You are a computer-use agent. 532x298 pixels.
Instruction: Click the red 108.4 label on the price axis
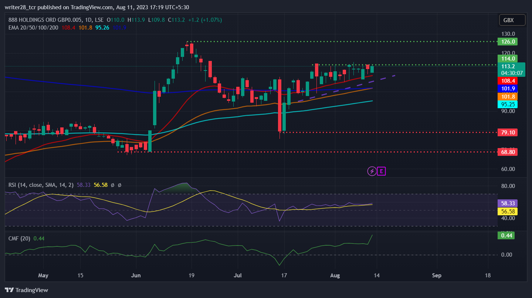tap(507, 81)
